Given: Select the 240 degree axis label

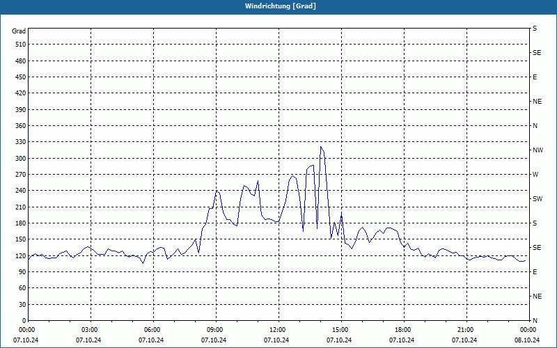Looking at the screenshot, I should 21,191.
